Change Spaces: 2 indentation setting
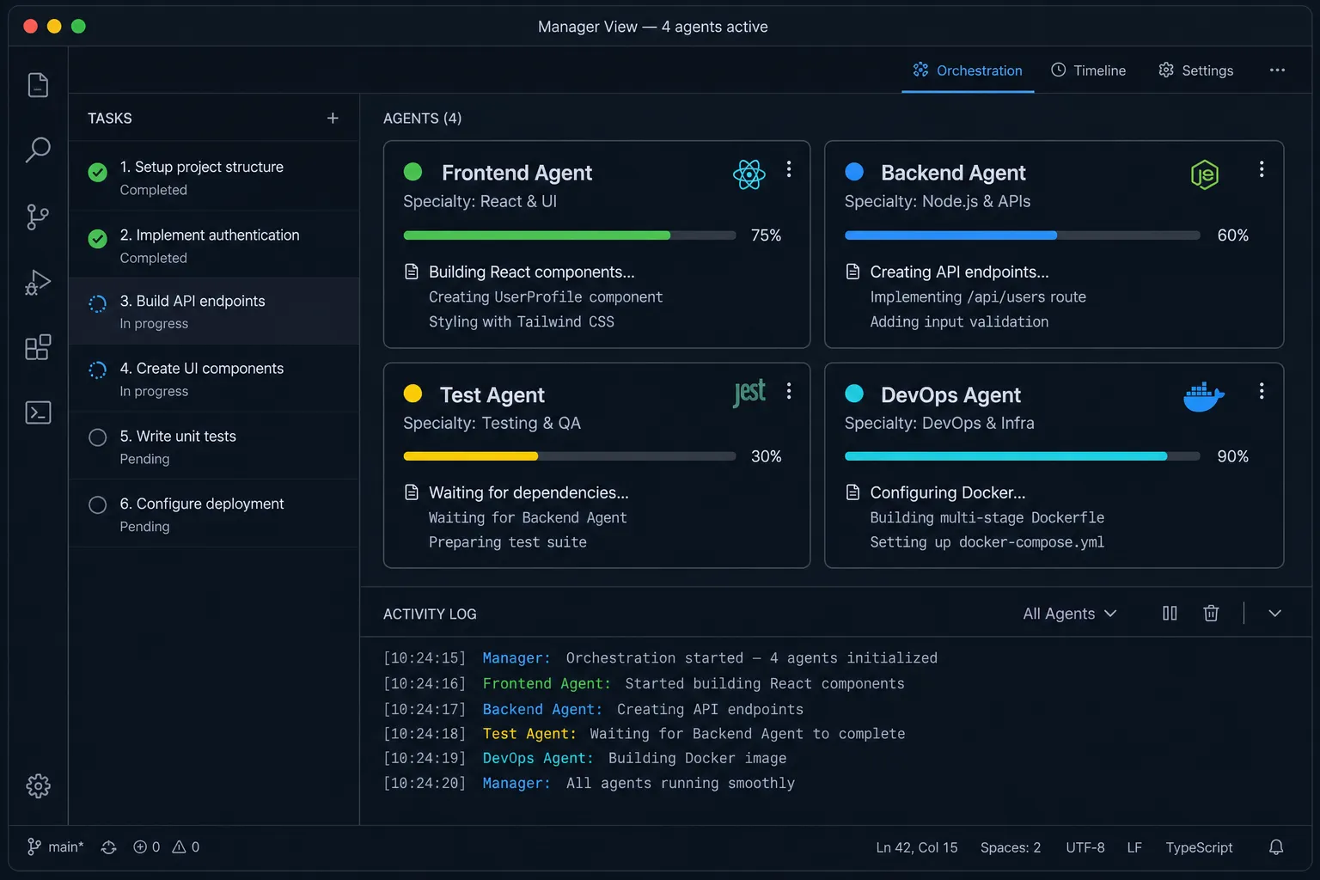Image resolution: width=1320 pixels, height=880 pixels. pyautogui.click(x=1011, y=847)
